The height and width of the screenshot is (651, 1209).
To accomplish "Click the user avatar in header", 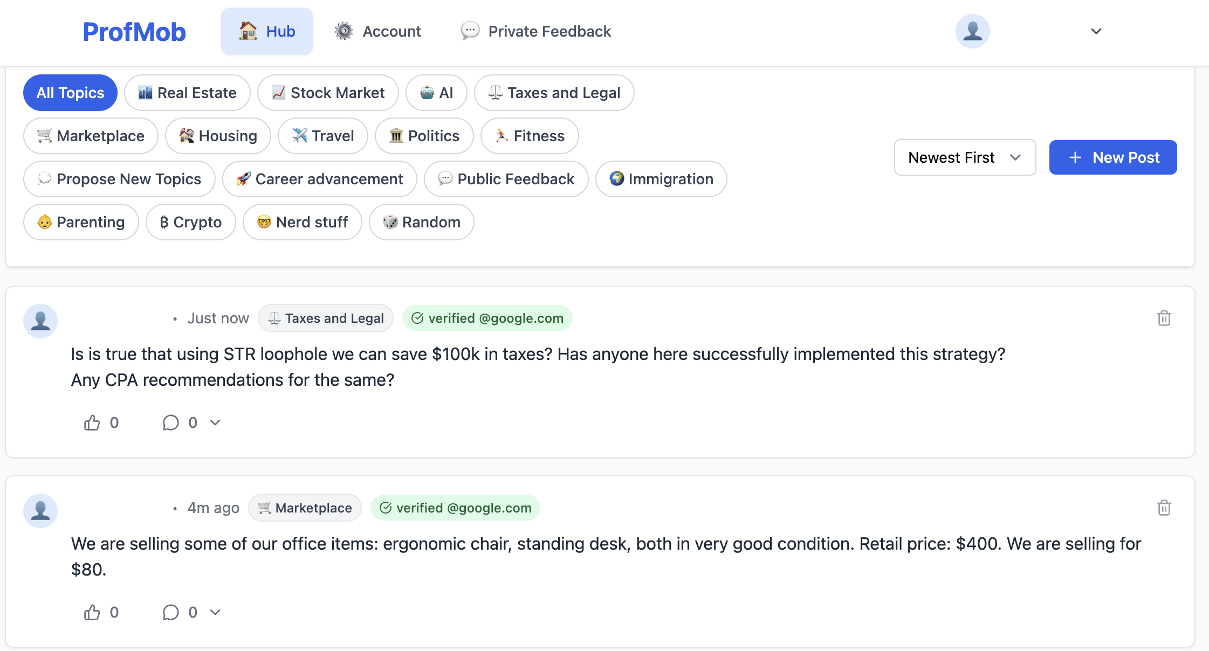I will tap(972, 31).
